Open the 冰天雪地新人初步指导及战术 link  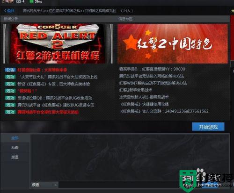point(144,97)
